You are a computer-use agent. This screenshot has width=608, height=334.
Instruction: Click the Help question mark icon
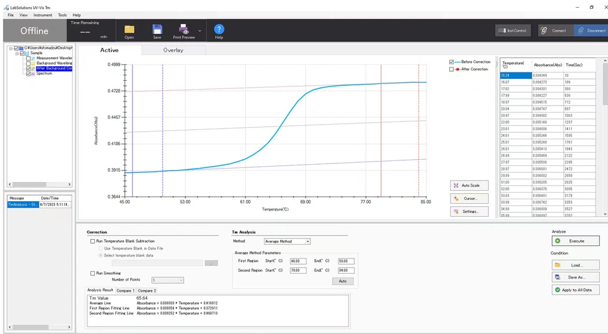[x=219, y=30]
